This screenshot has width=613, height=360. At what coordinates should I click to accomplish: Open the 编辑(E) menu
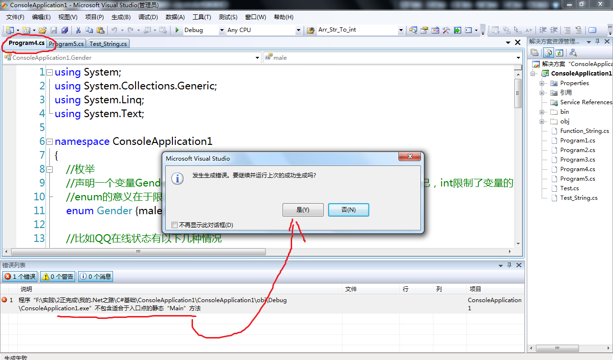tap(41, 17)
